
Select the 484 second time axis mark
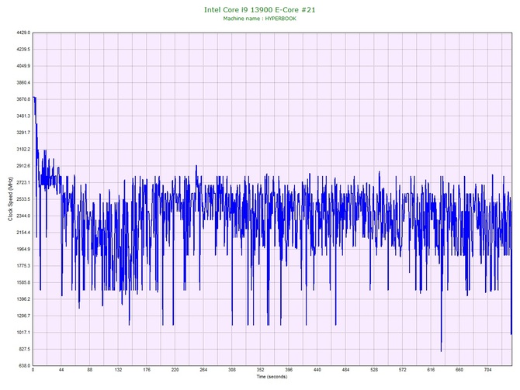coord(346,371)
